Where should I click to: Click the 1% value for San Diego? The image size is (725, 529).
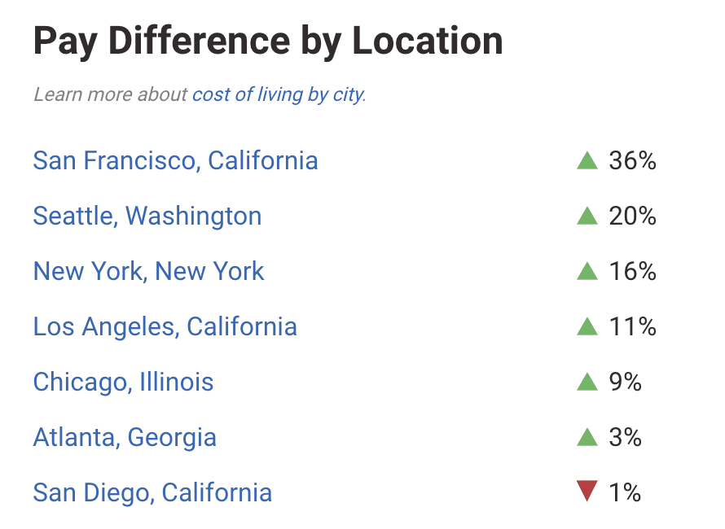click(x=625, y=492)
